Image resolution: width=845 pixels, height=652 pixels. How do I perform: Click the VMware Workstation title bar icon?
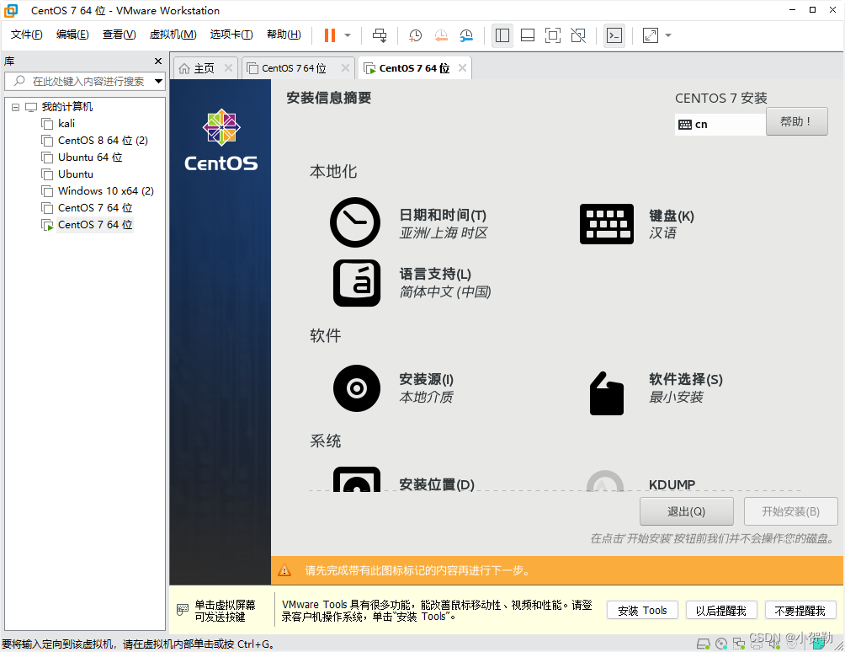coord(11,10)
